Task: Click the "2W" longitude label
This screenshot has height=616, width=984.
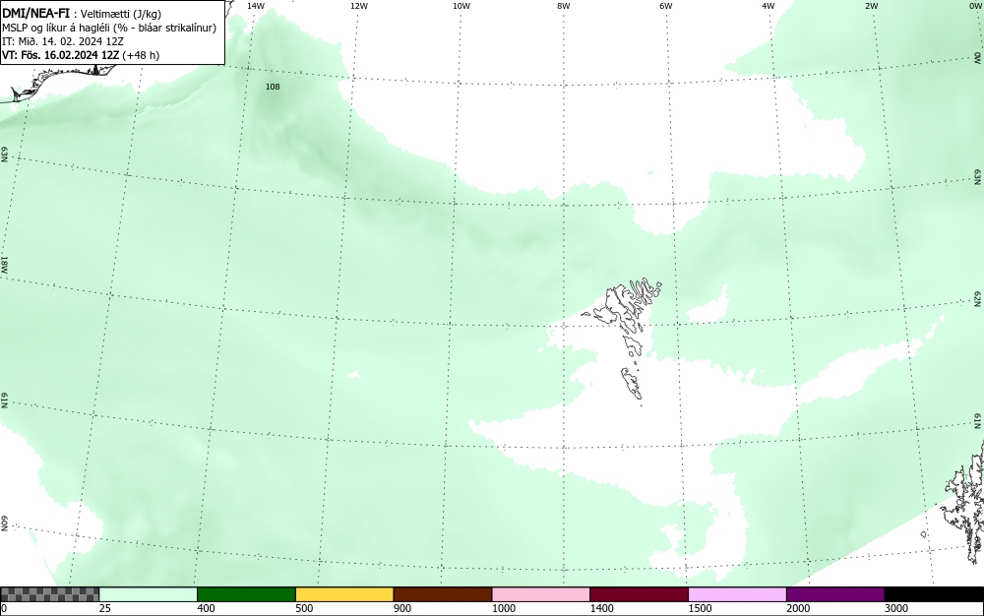Action: point(871,6)
